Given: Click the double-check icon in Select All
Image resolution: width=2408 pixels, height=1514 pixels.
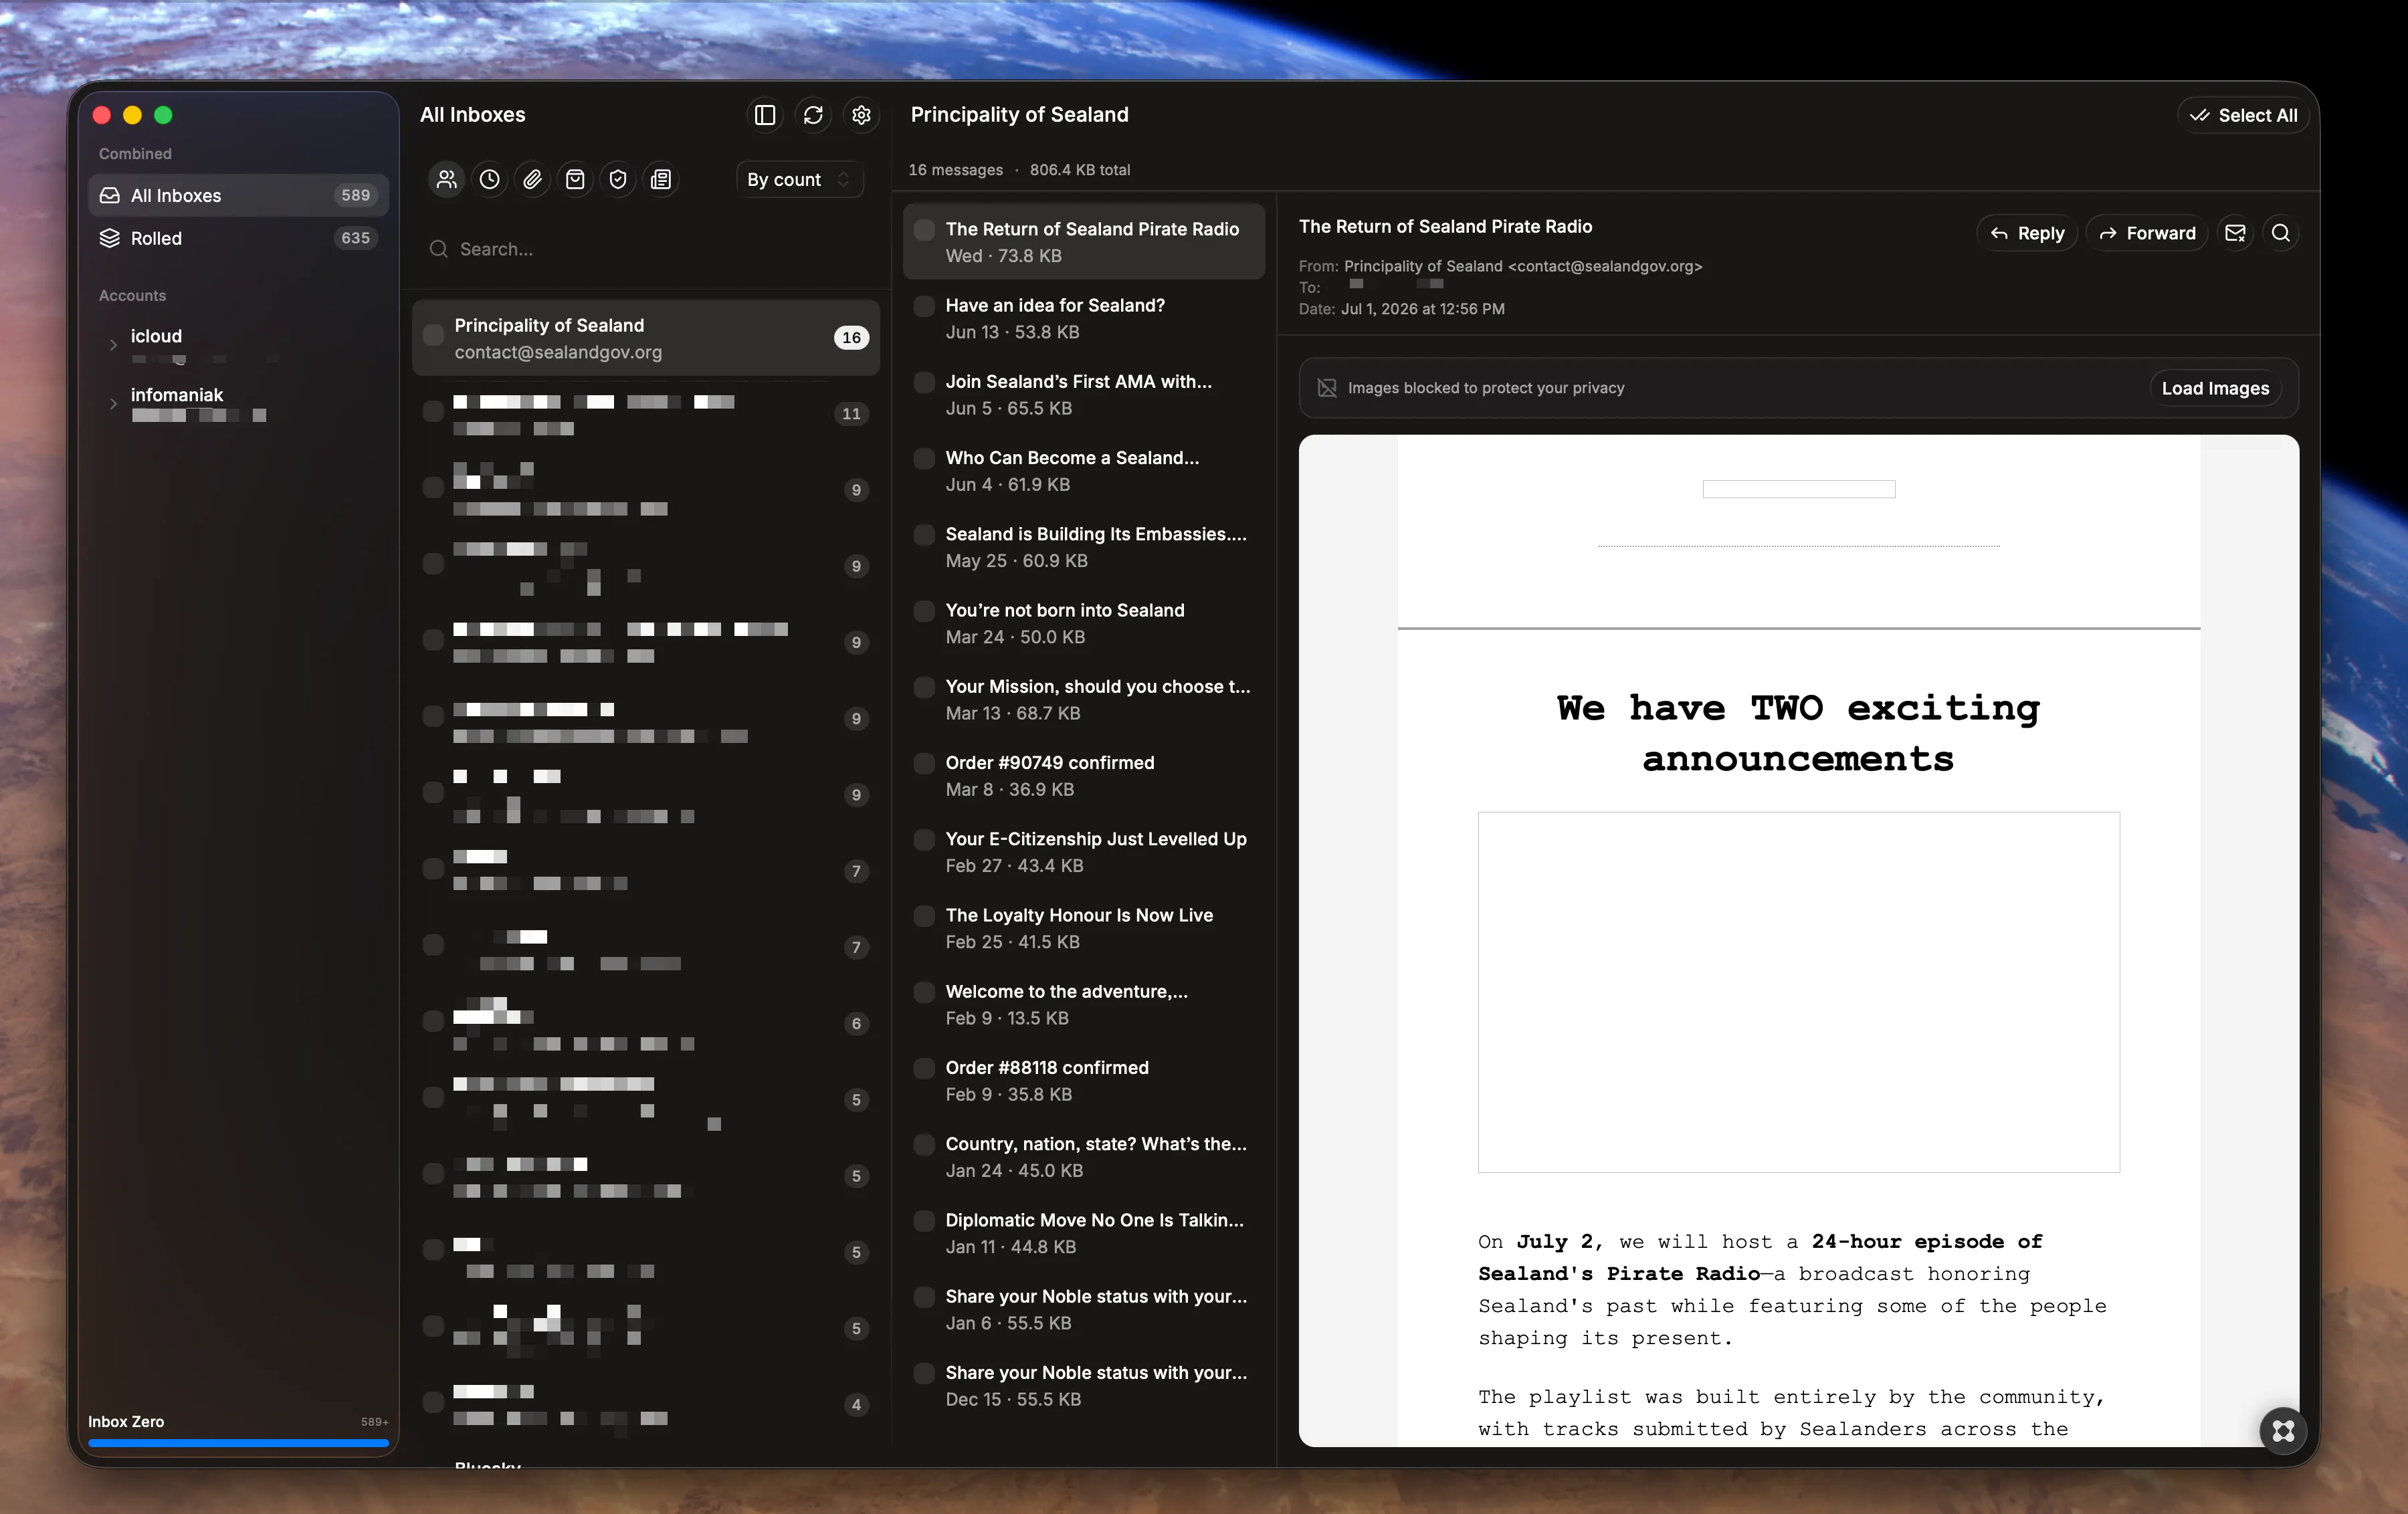Looking at the screenshot, I should pos(2200,116).
